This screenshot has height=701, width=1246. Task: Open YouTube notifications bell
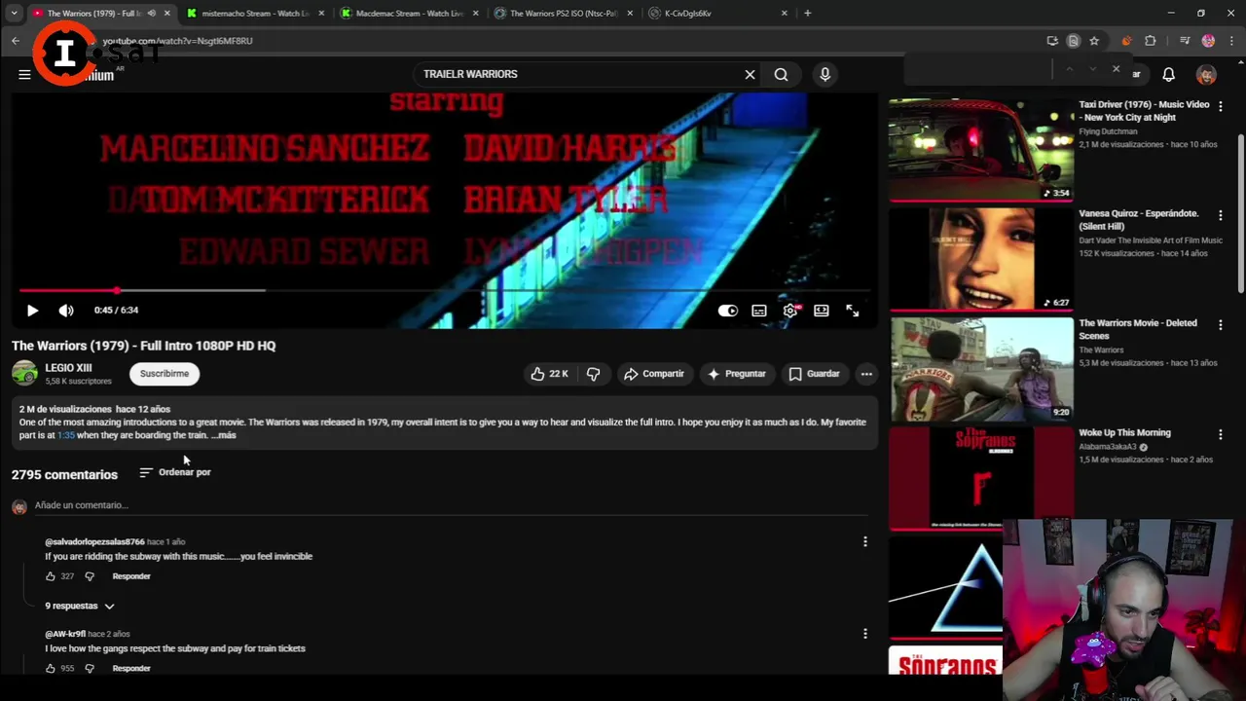tap(1168, 74)
